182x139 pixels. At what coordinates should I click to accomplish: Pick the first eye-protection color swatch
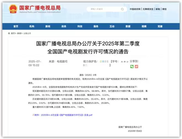click(x=100, y=62)
